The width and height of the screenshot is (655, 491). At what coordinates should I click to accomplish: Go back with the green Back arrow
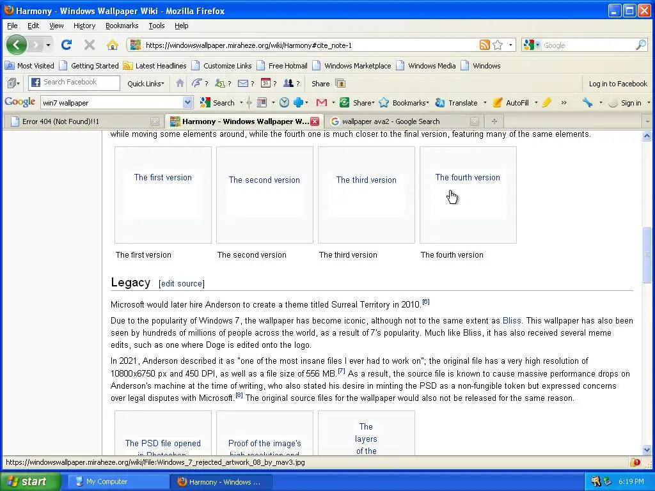click(16, 45)
